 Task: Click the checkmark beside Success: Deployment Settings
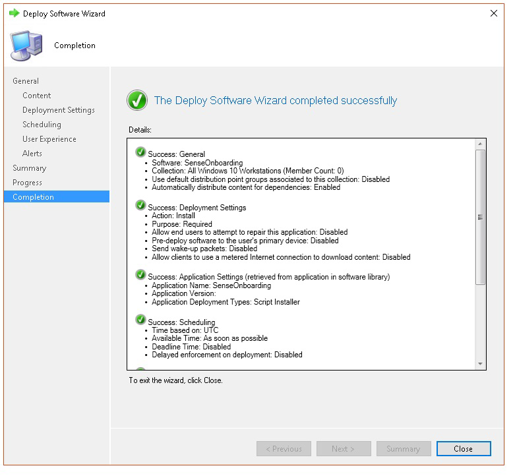tap(140, 206)
